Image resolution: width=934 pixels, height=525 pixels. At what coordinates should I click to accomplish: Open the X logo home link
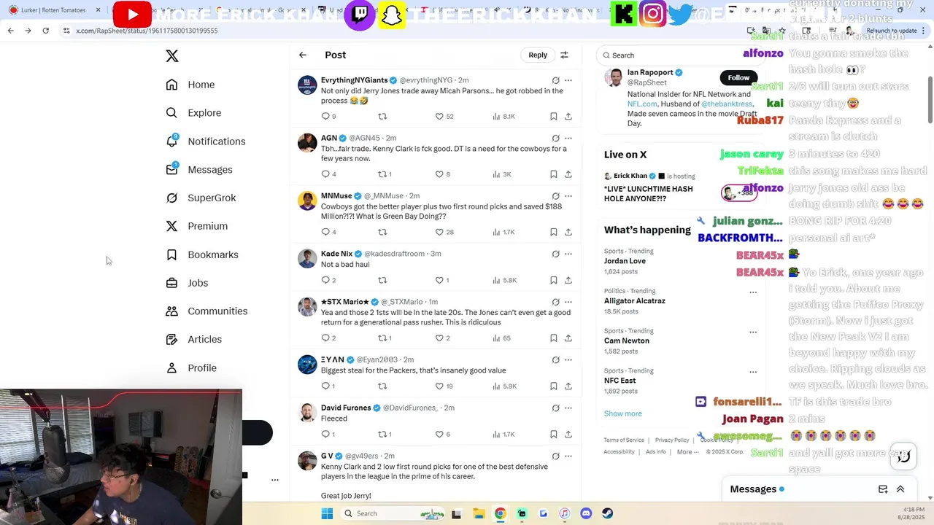pos(172,56)
